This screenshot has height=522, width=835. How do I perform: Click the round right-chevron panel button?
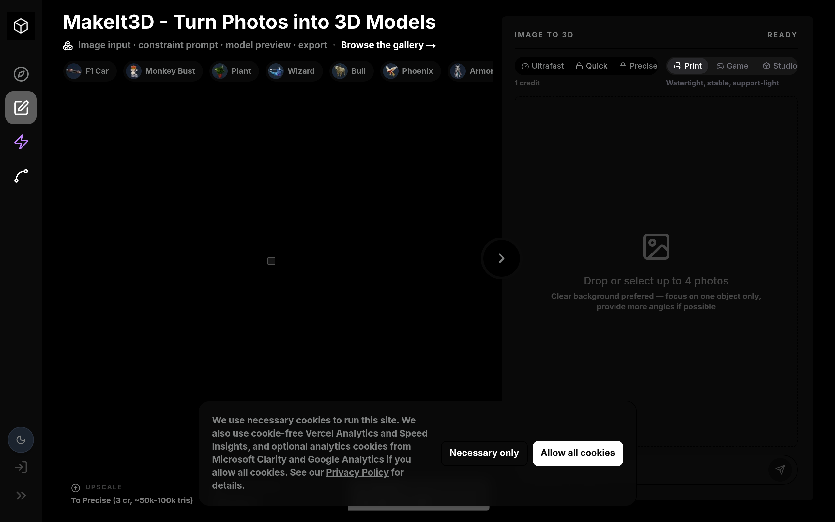(x=501, y=258)
